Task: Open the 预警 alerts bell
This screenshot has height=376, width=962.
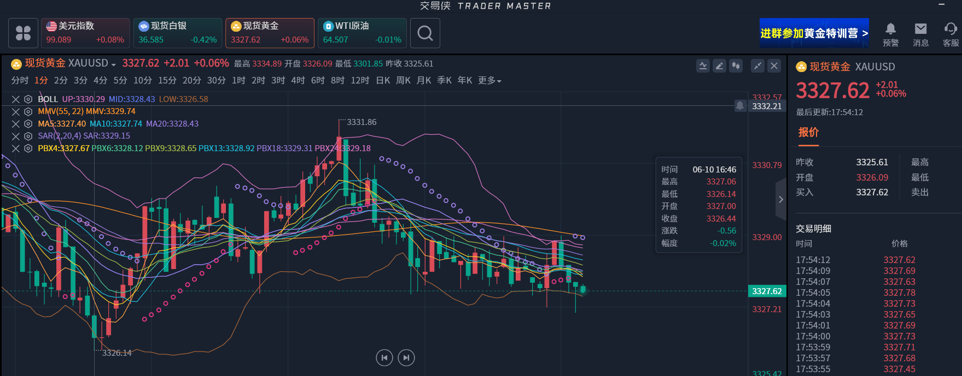Action: pos(890,34)
